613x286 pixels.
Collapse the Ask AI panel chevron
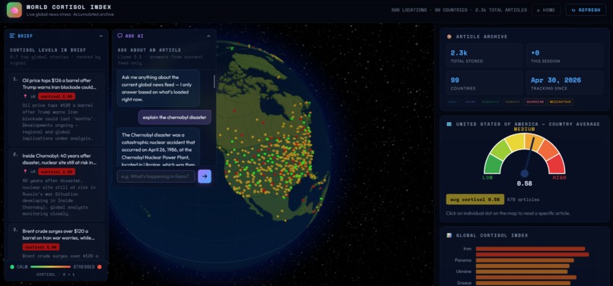(208, 36)
